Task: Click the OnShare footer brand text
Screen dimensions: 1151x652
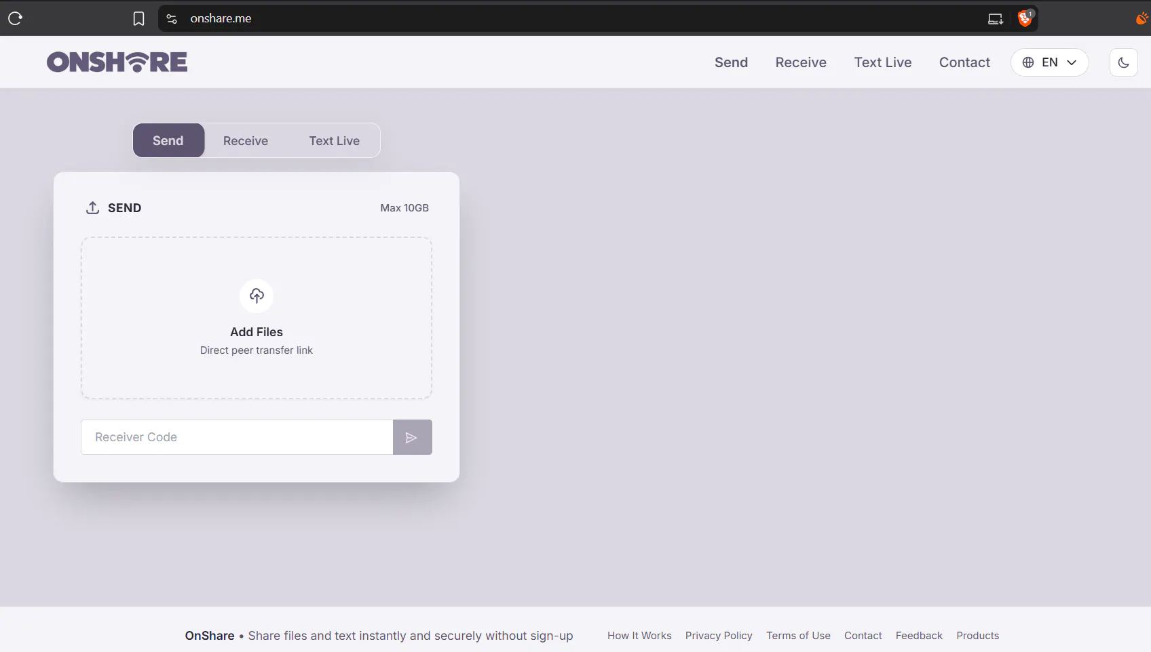Action: pyautogui.click(x=210, y=636)
